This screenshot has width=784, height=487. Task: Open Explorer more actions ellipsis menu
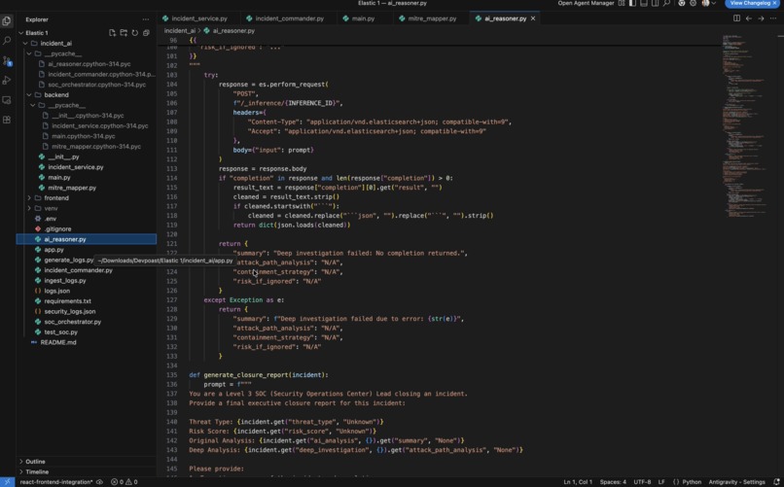coord(146,19)
